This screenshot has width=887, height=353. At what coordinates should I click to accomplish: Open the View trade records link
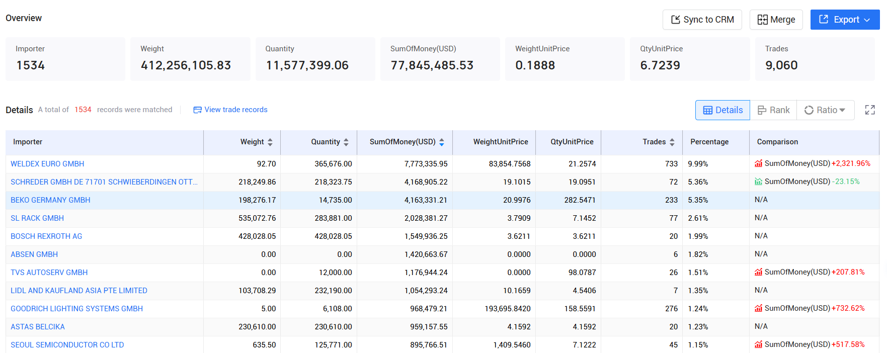point(236,110)
